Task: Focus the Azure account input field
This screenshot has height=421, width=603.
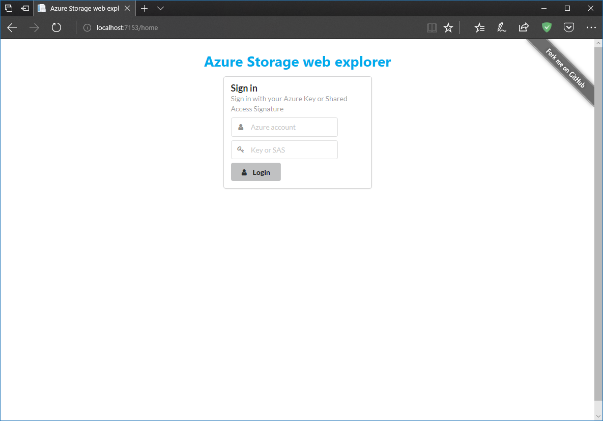Action: (284, 127)
